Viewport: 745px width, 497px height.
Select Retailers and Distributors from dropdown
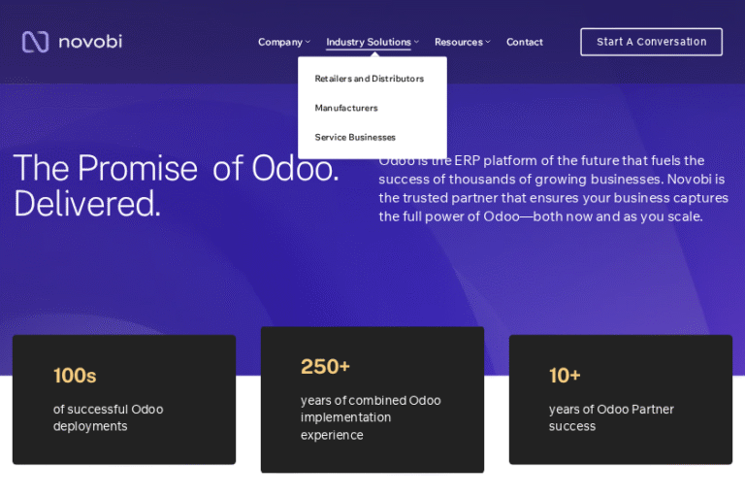point(370,79)
